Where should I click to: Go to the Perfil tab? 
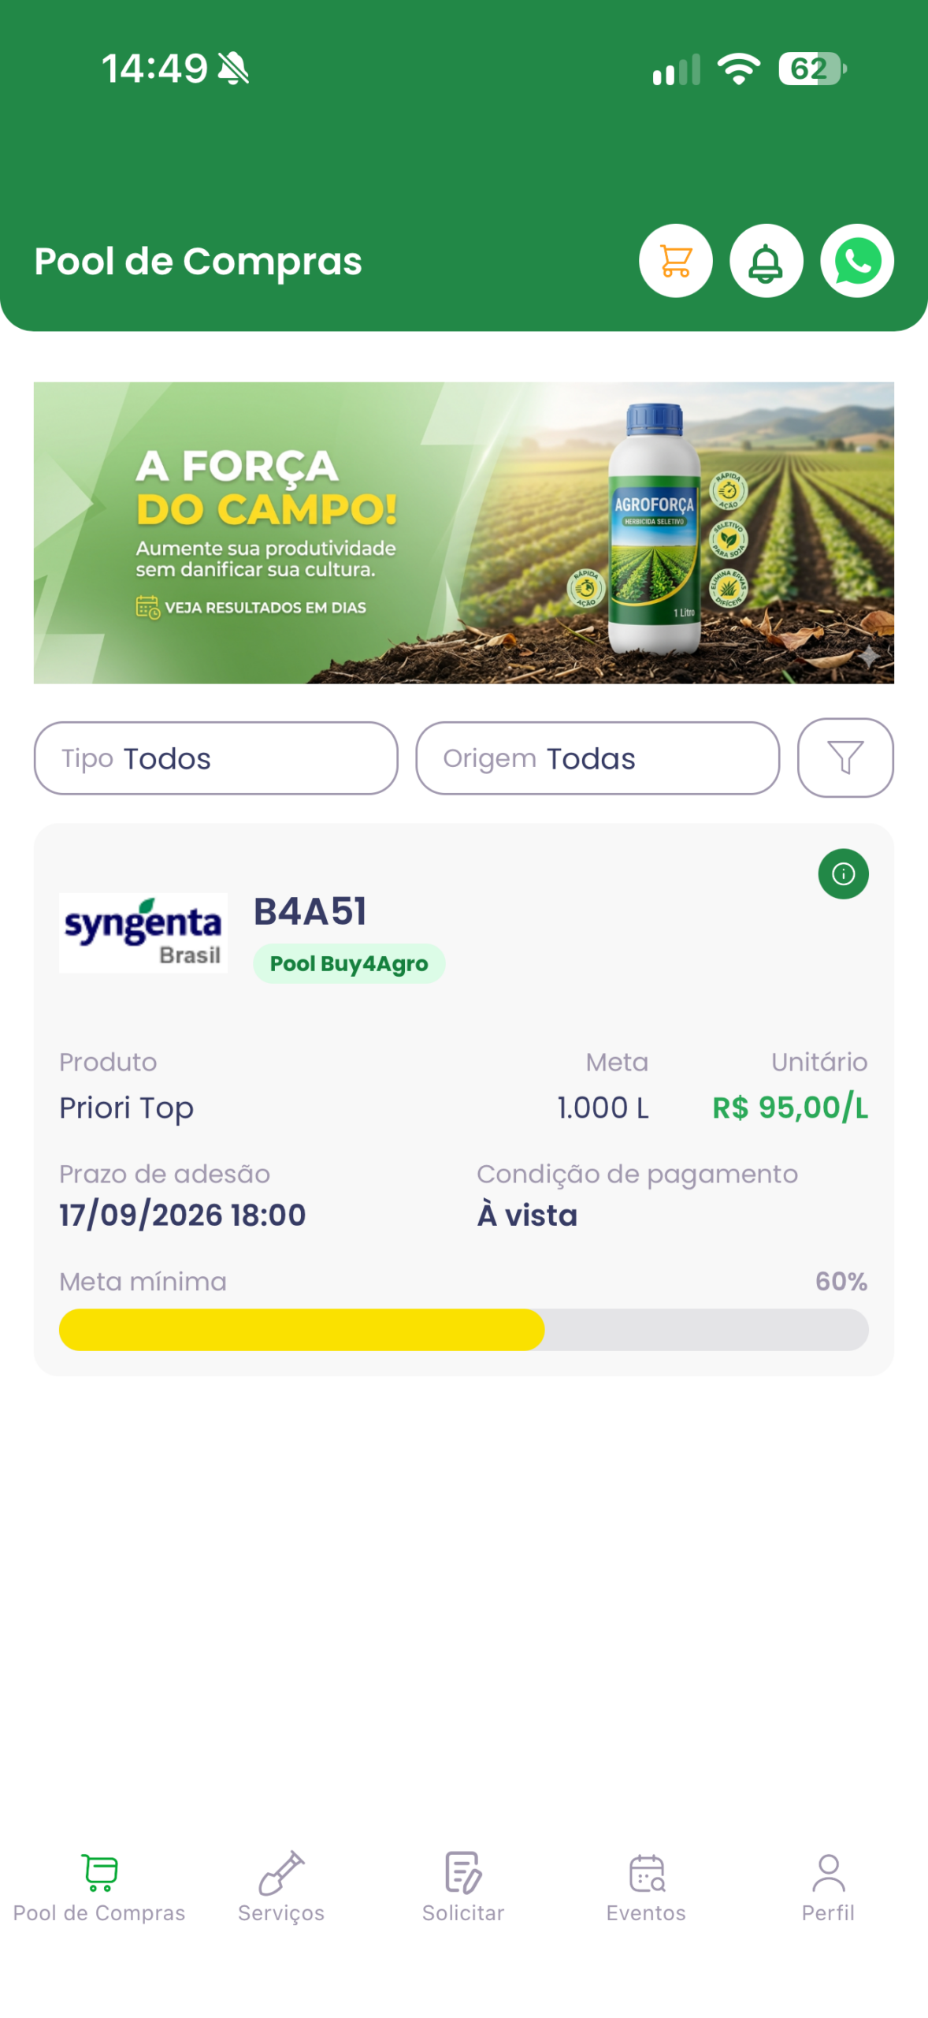click(828, 1887)
